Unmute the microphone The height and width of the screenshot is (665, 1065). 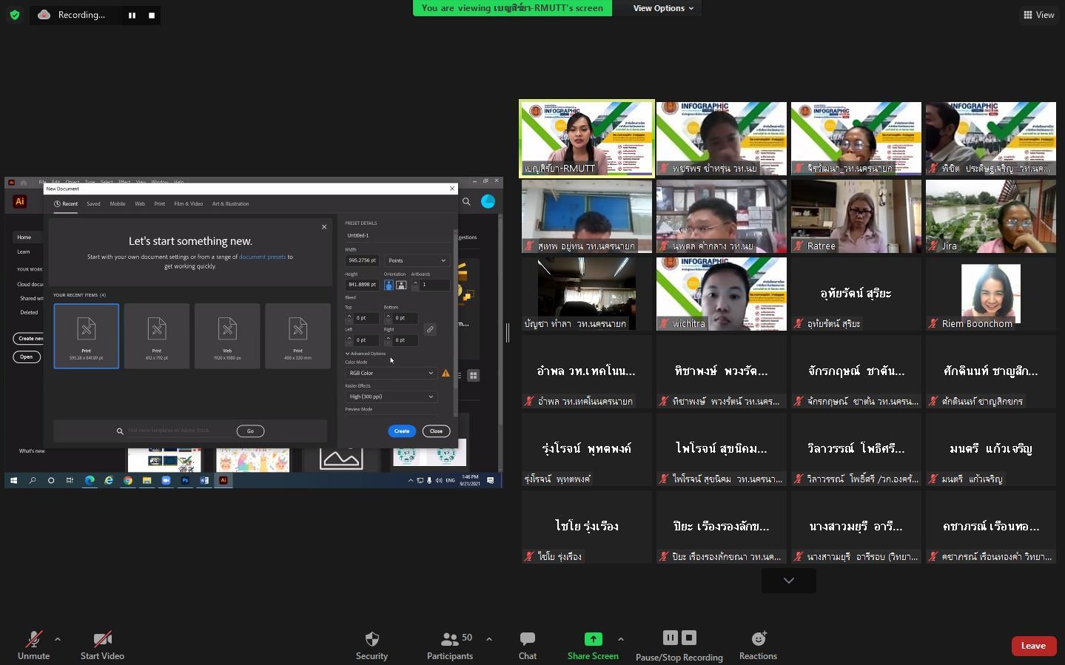pyautogui.click(x=33, y=645)
